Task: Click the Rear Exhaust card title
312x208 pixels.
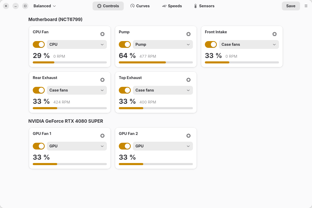Action: 45,78
